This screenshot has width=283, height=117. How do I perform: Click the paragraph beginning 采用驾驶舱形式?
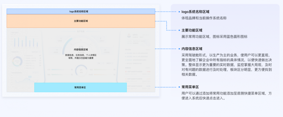pyautogui.click(x=227, y=65)
